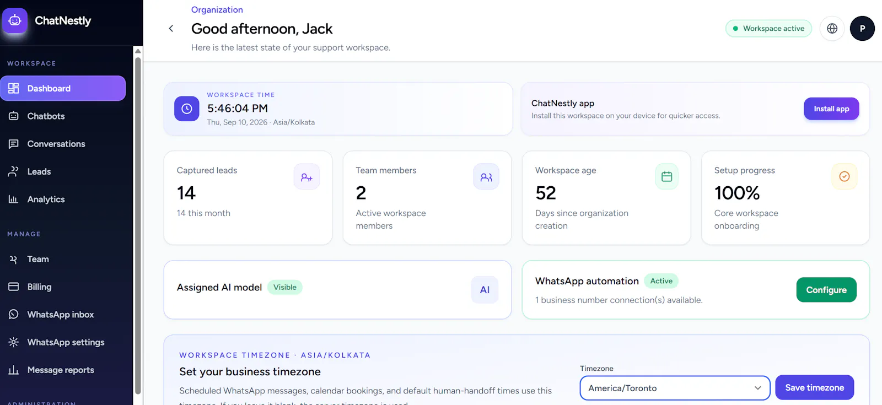The height and width of the screenshot is (405, 882).
Task: Click the Visible badge beside Assigned AI model
Action: click(x=285, y=287)
